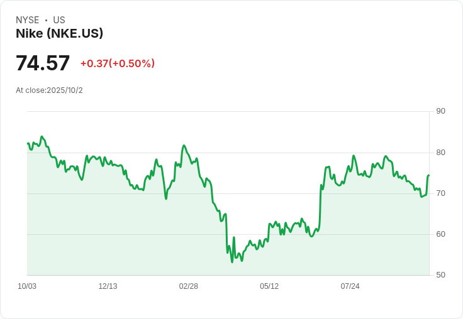
Task: Click the 70 label on the price axis
Action: [440, 193]
